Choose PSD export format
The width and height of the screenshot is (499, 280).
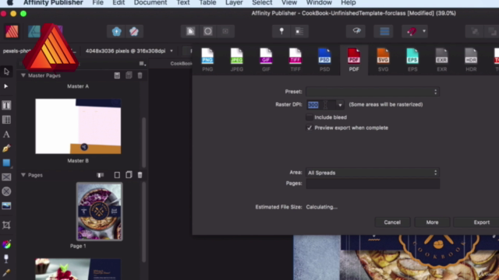pos(324,59)
